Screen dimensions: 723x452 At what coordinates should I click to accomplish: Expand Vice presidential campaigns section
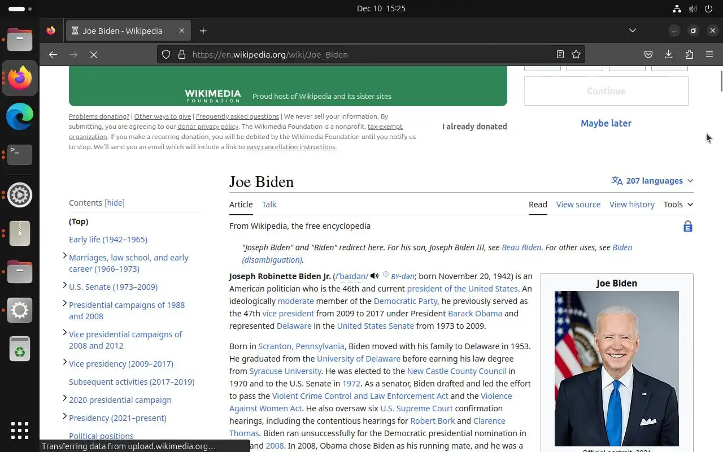(64, 333)
